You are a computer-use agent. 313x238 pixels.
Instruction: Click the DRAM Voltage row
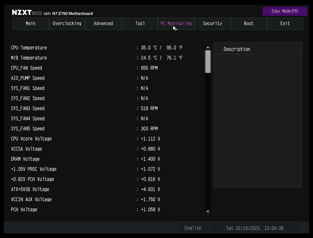pyautogui.click(x=25, y=159)
